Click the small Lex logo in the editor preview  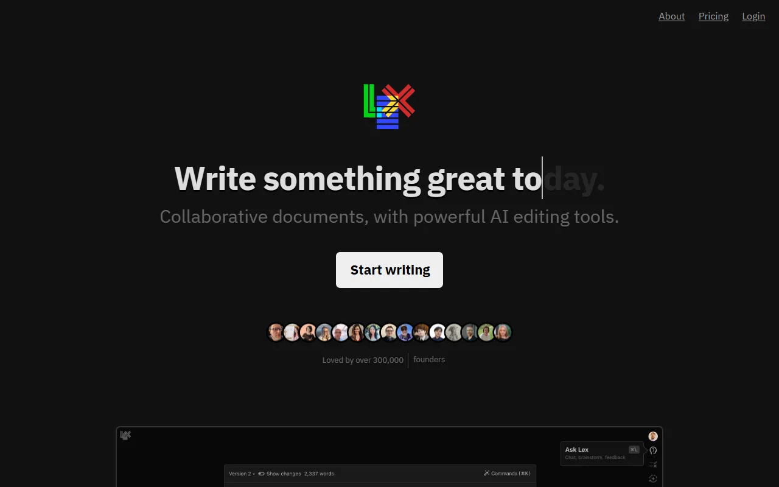(x=125, y=435)
